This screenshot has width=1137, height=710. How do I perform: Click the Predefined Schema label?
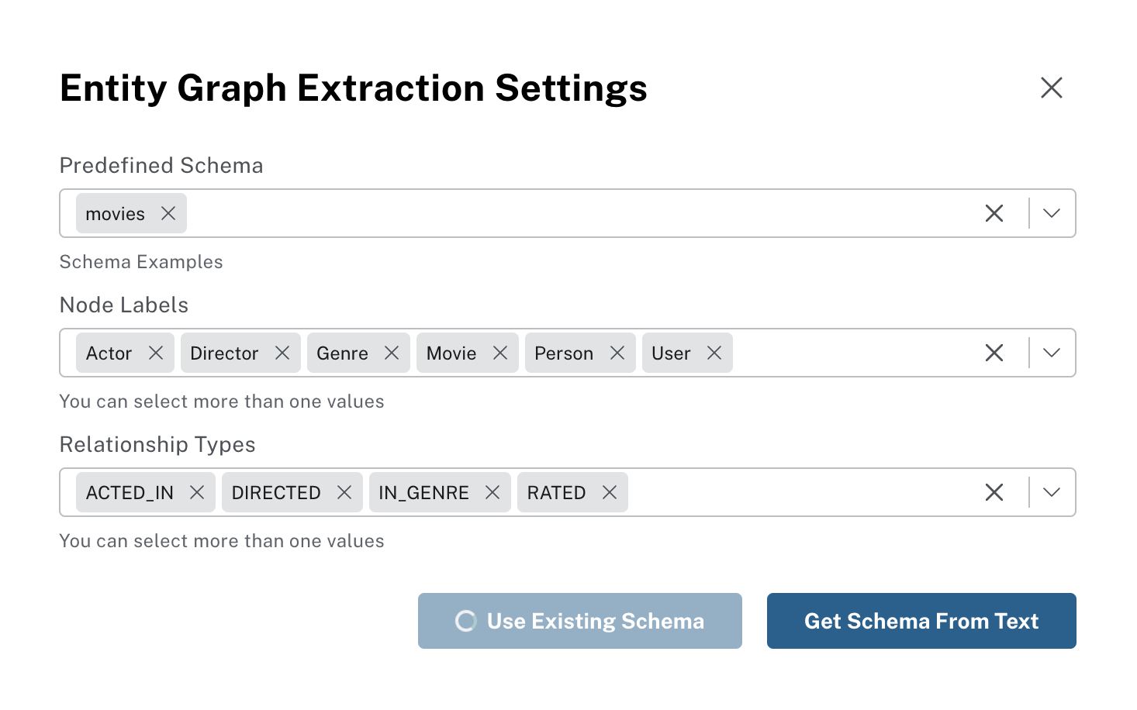pos(161,165)
